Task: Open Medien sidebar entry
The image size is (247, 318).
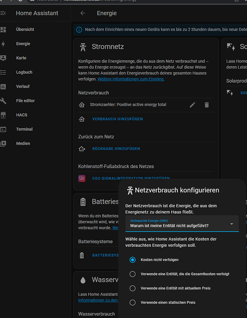Action: point(23,143)
